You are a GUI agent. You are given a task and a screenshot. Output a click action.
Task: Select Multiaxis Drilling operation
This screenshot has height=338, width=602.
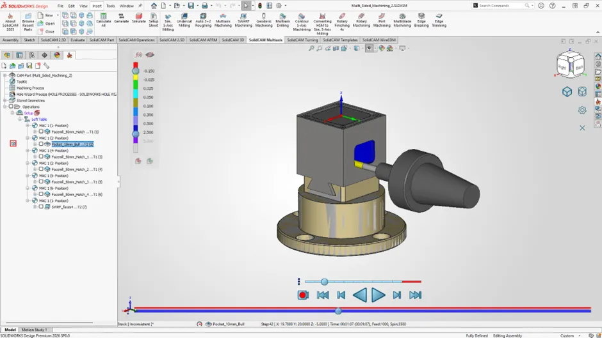click(x=282, y=20)
